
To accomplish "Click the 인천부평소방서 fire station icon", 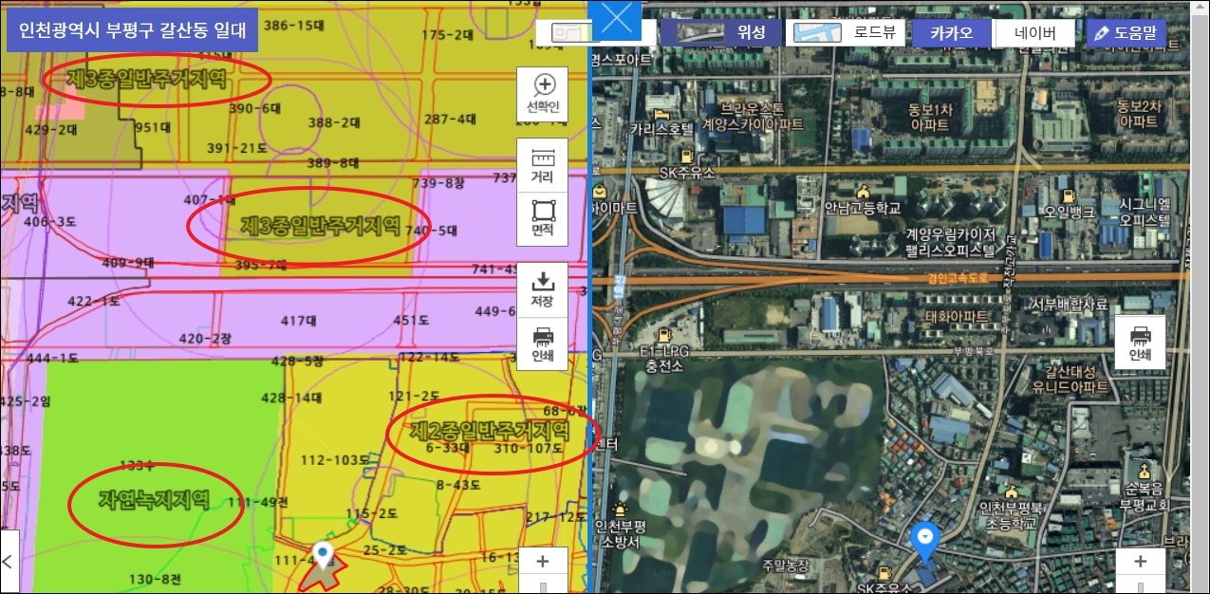I will click(x=621, y=509).
